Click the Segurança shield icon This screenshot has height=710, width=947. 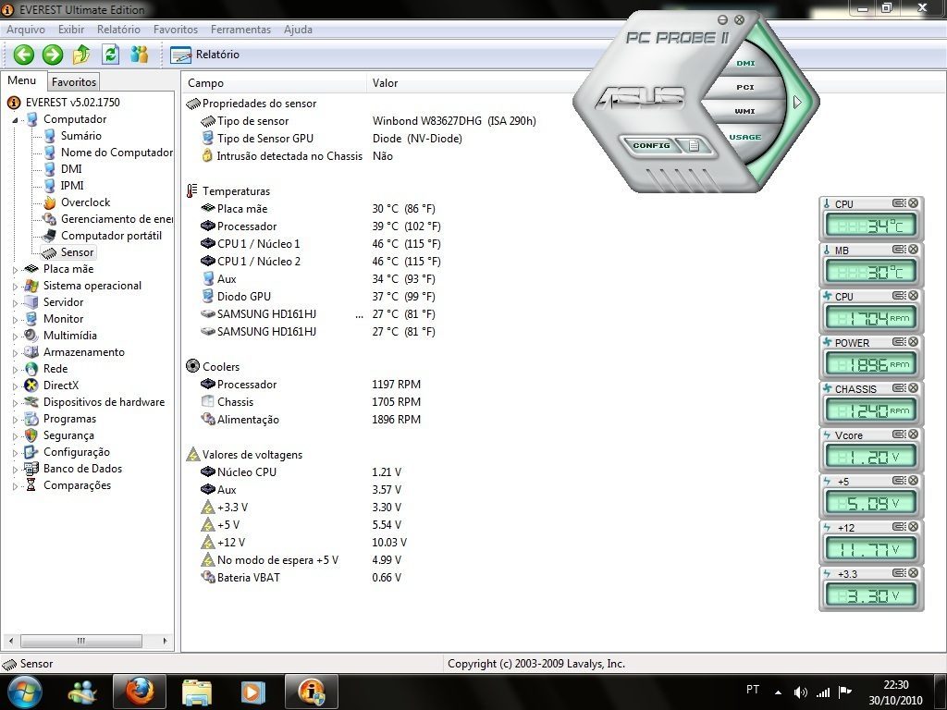tap(31, 435)
